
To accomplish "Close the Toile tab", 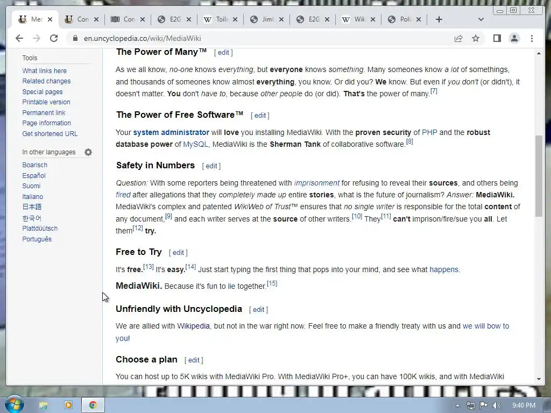I will pyautogui.click(x=235, y=19).
